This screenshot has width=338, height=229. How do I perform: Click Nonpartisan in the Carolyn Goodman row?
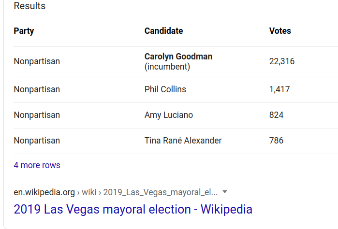pos(37,61)
